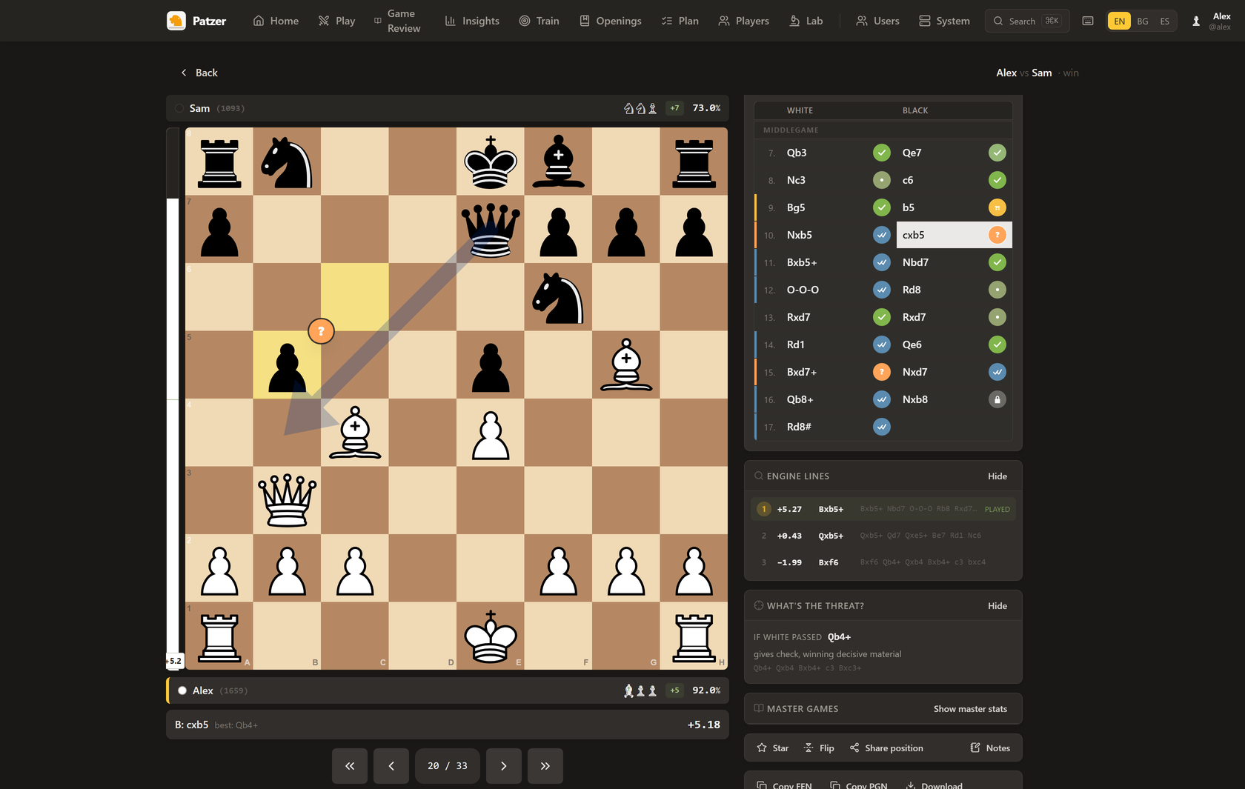Switch language to ES

coord(1165,21)
